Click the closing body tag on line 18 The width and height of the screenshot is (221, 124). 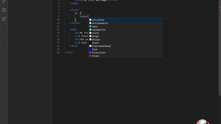click(74, 46)
